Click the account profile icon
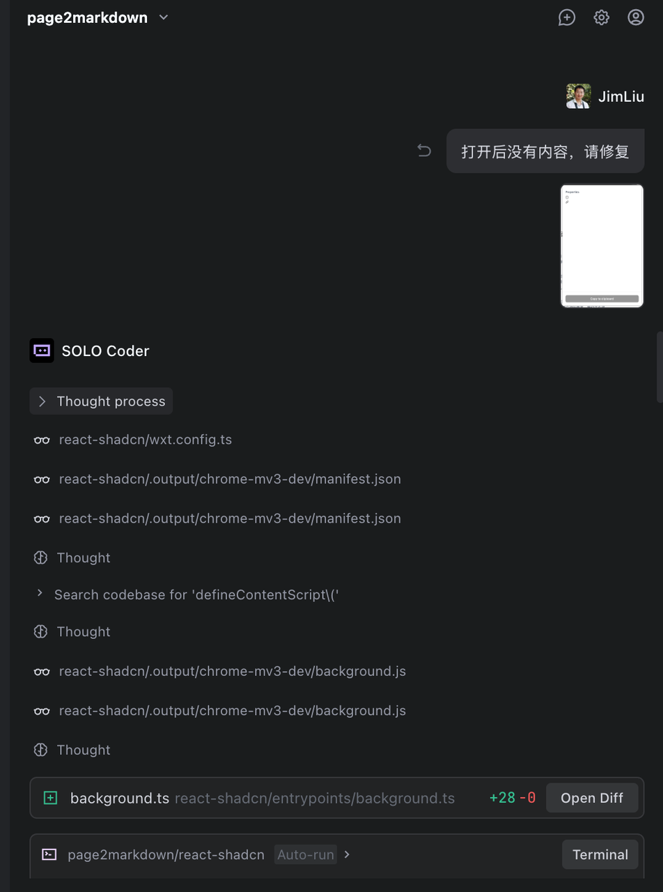 click(635, 17)
